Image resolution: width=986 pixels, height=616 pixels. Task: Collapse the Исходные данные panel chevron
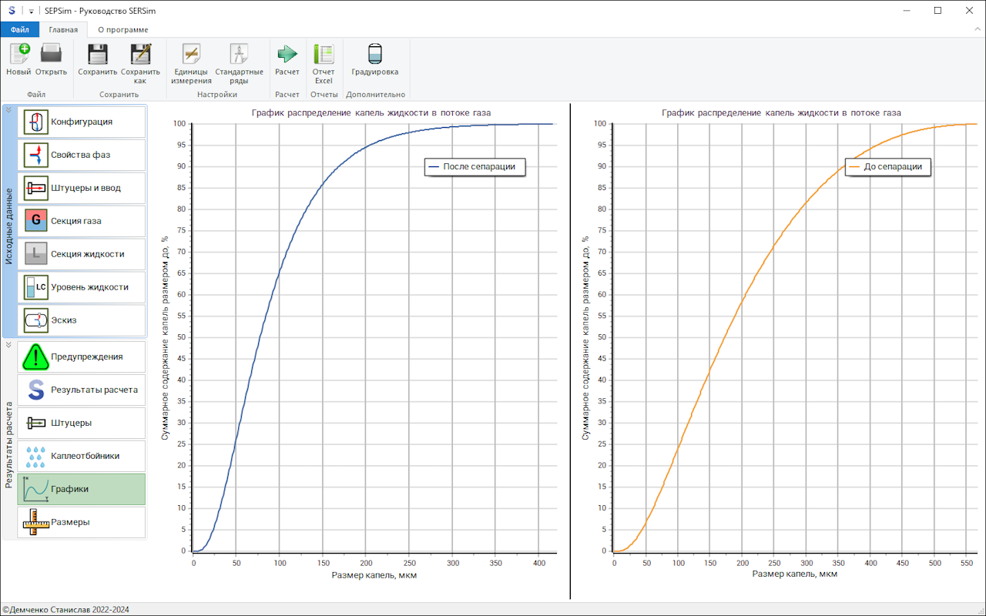[x=8, y=110]
